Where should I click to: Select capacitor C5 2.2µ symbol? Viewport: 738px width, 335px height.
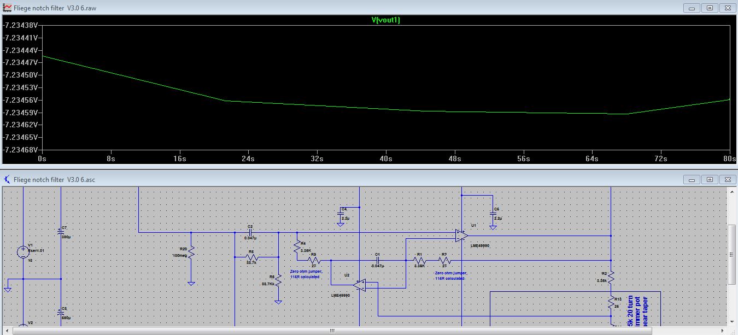coord(493,213)
